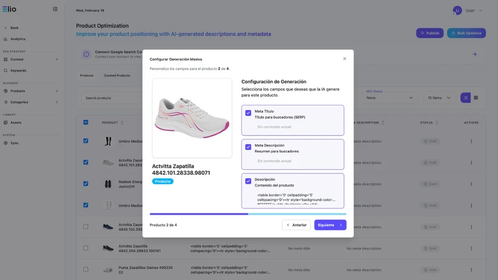This screenshot has height=280, width=498.
Task: Click the arrow on the Search Console banner
Action: coord(474,54)
